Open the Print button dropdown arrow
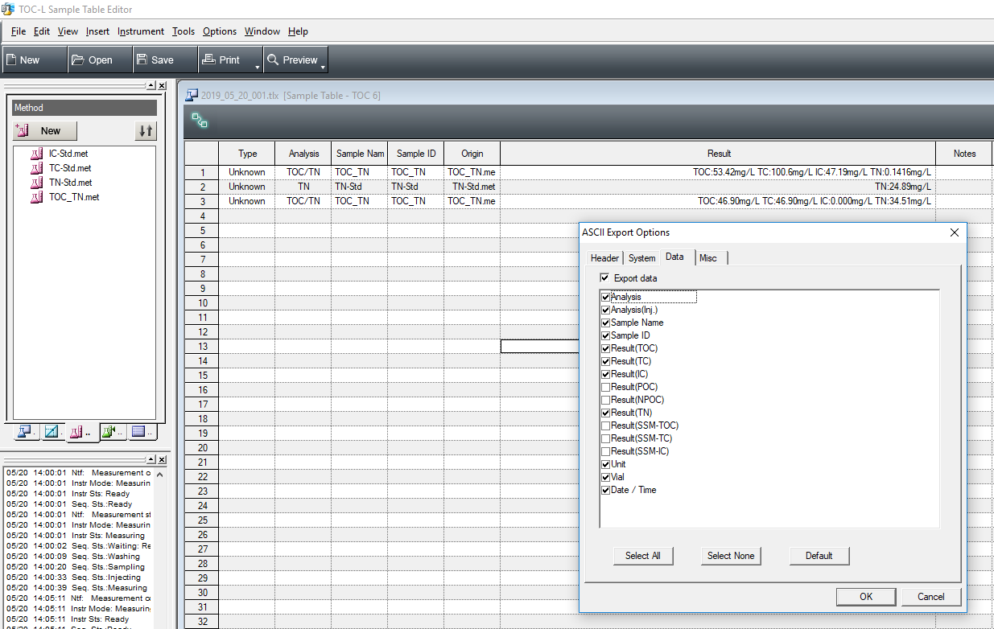Image resolution: width=994 pixels, height=629 pixels. [x=257, y=68]
